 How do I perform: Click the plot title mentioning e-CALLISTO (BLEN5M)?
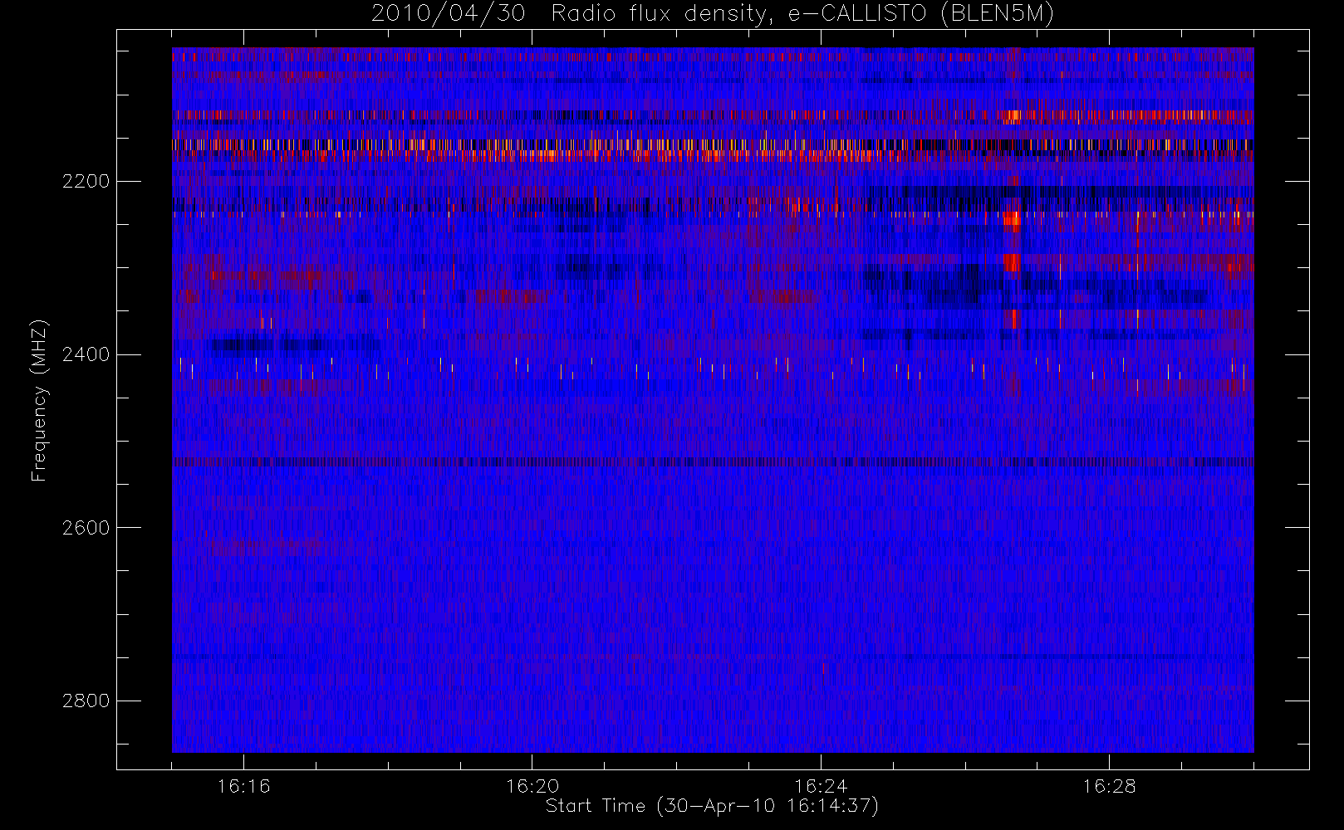pos(713,13)
